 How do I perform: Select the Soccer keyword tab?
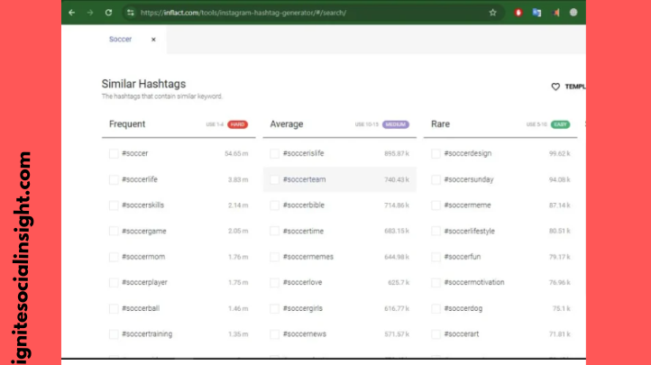point(121,39)
